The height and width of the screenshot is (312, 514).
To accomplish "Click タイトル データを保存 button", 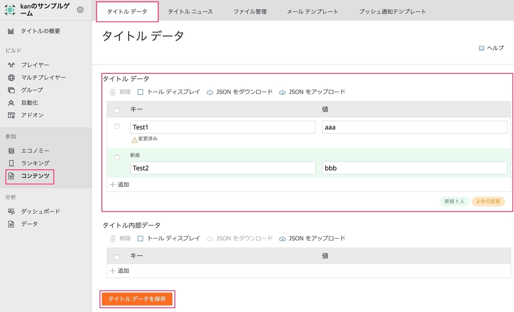I will click(137, 299).
